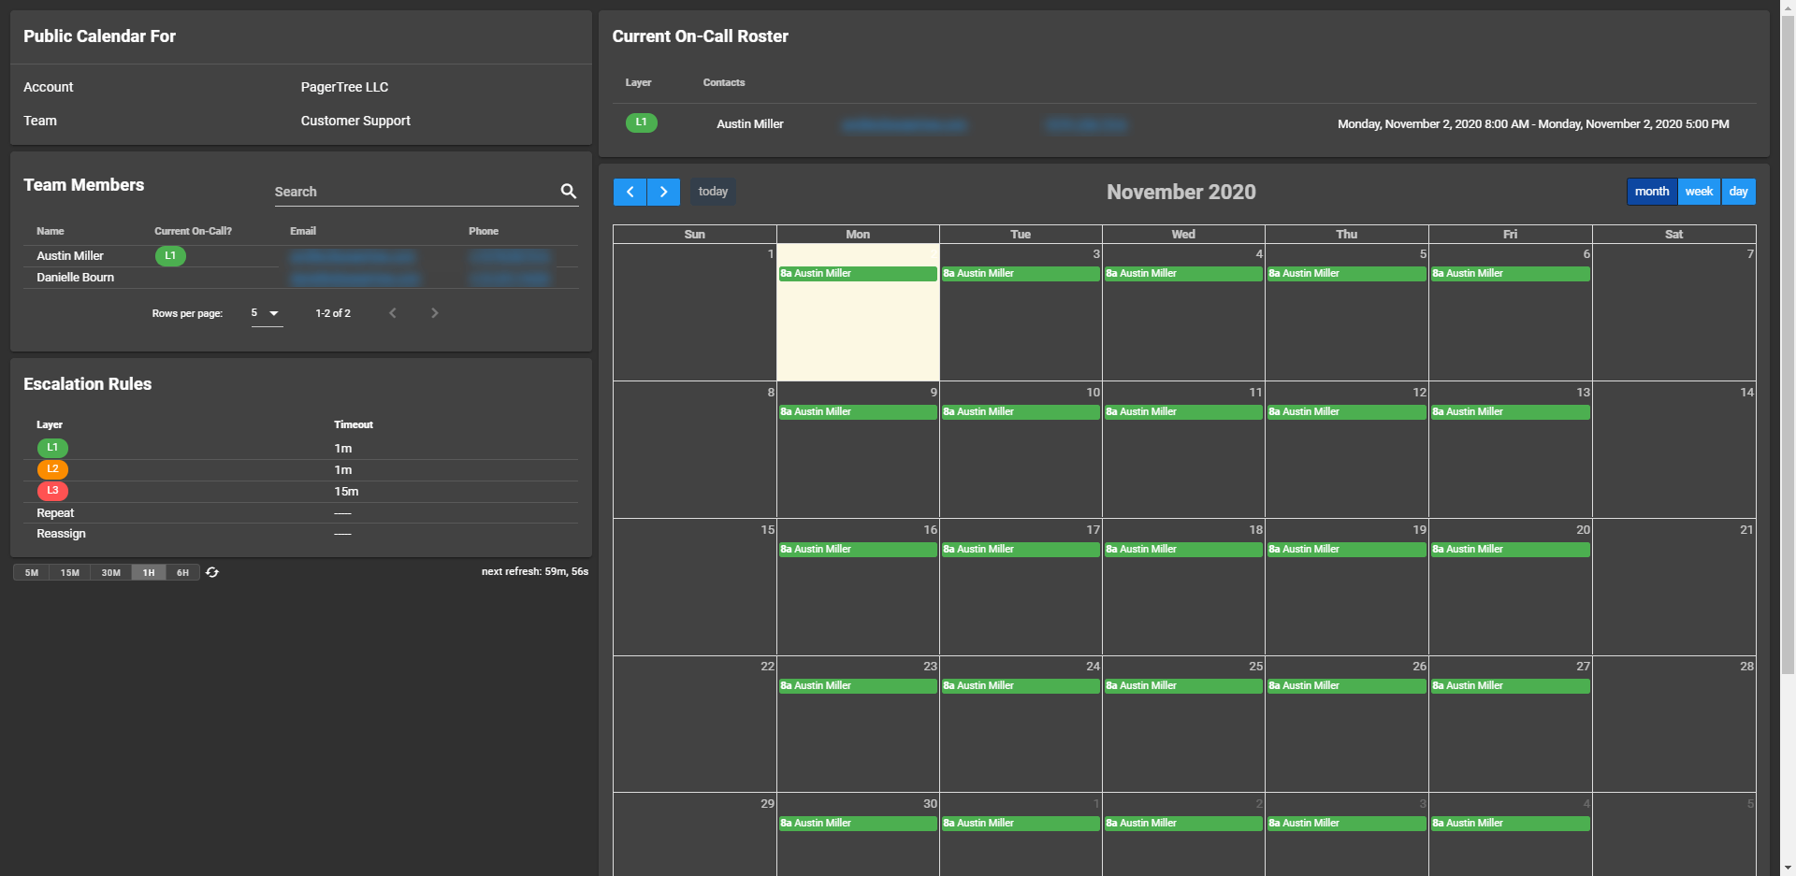Image resolution: width=1796 pixels, height=876 pixels.
Task: Click the Phone column header in Team Members
Action: click(x=484, y=231)
